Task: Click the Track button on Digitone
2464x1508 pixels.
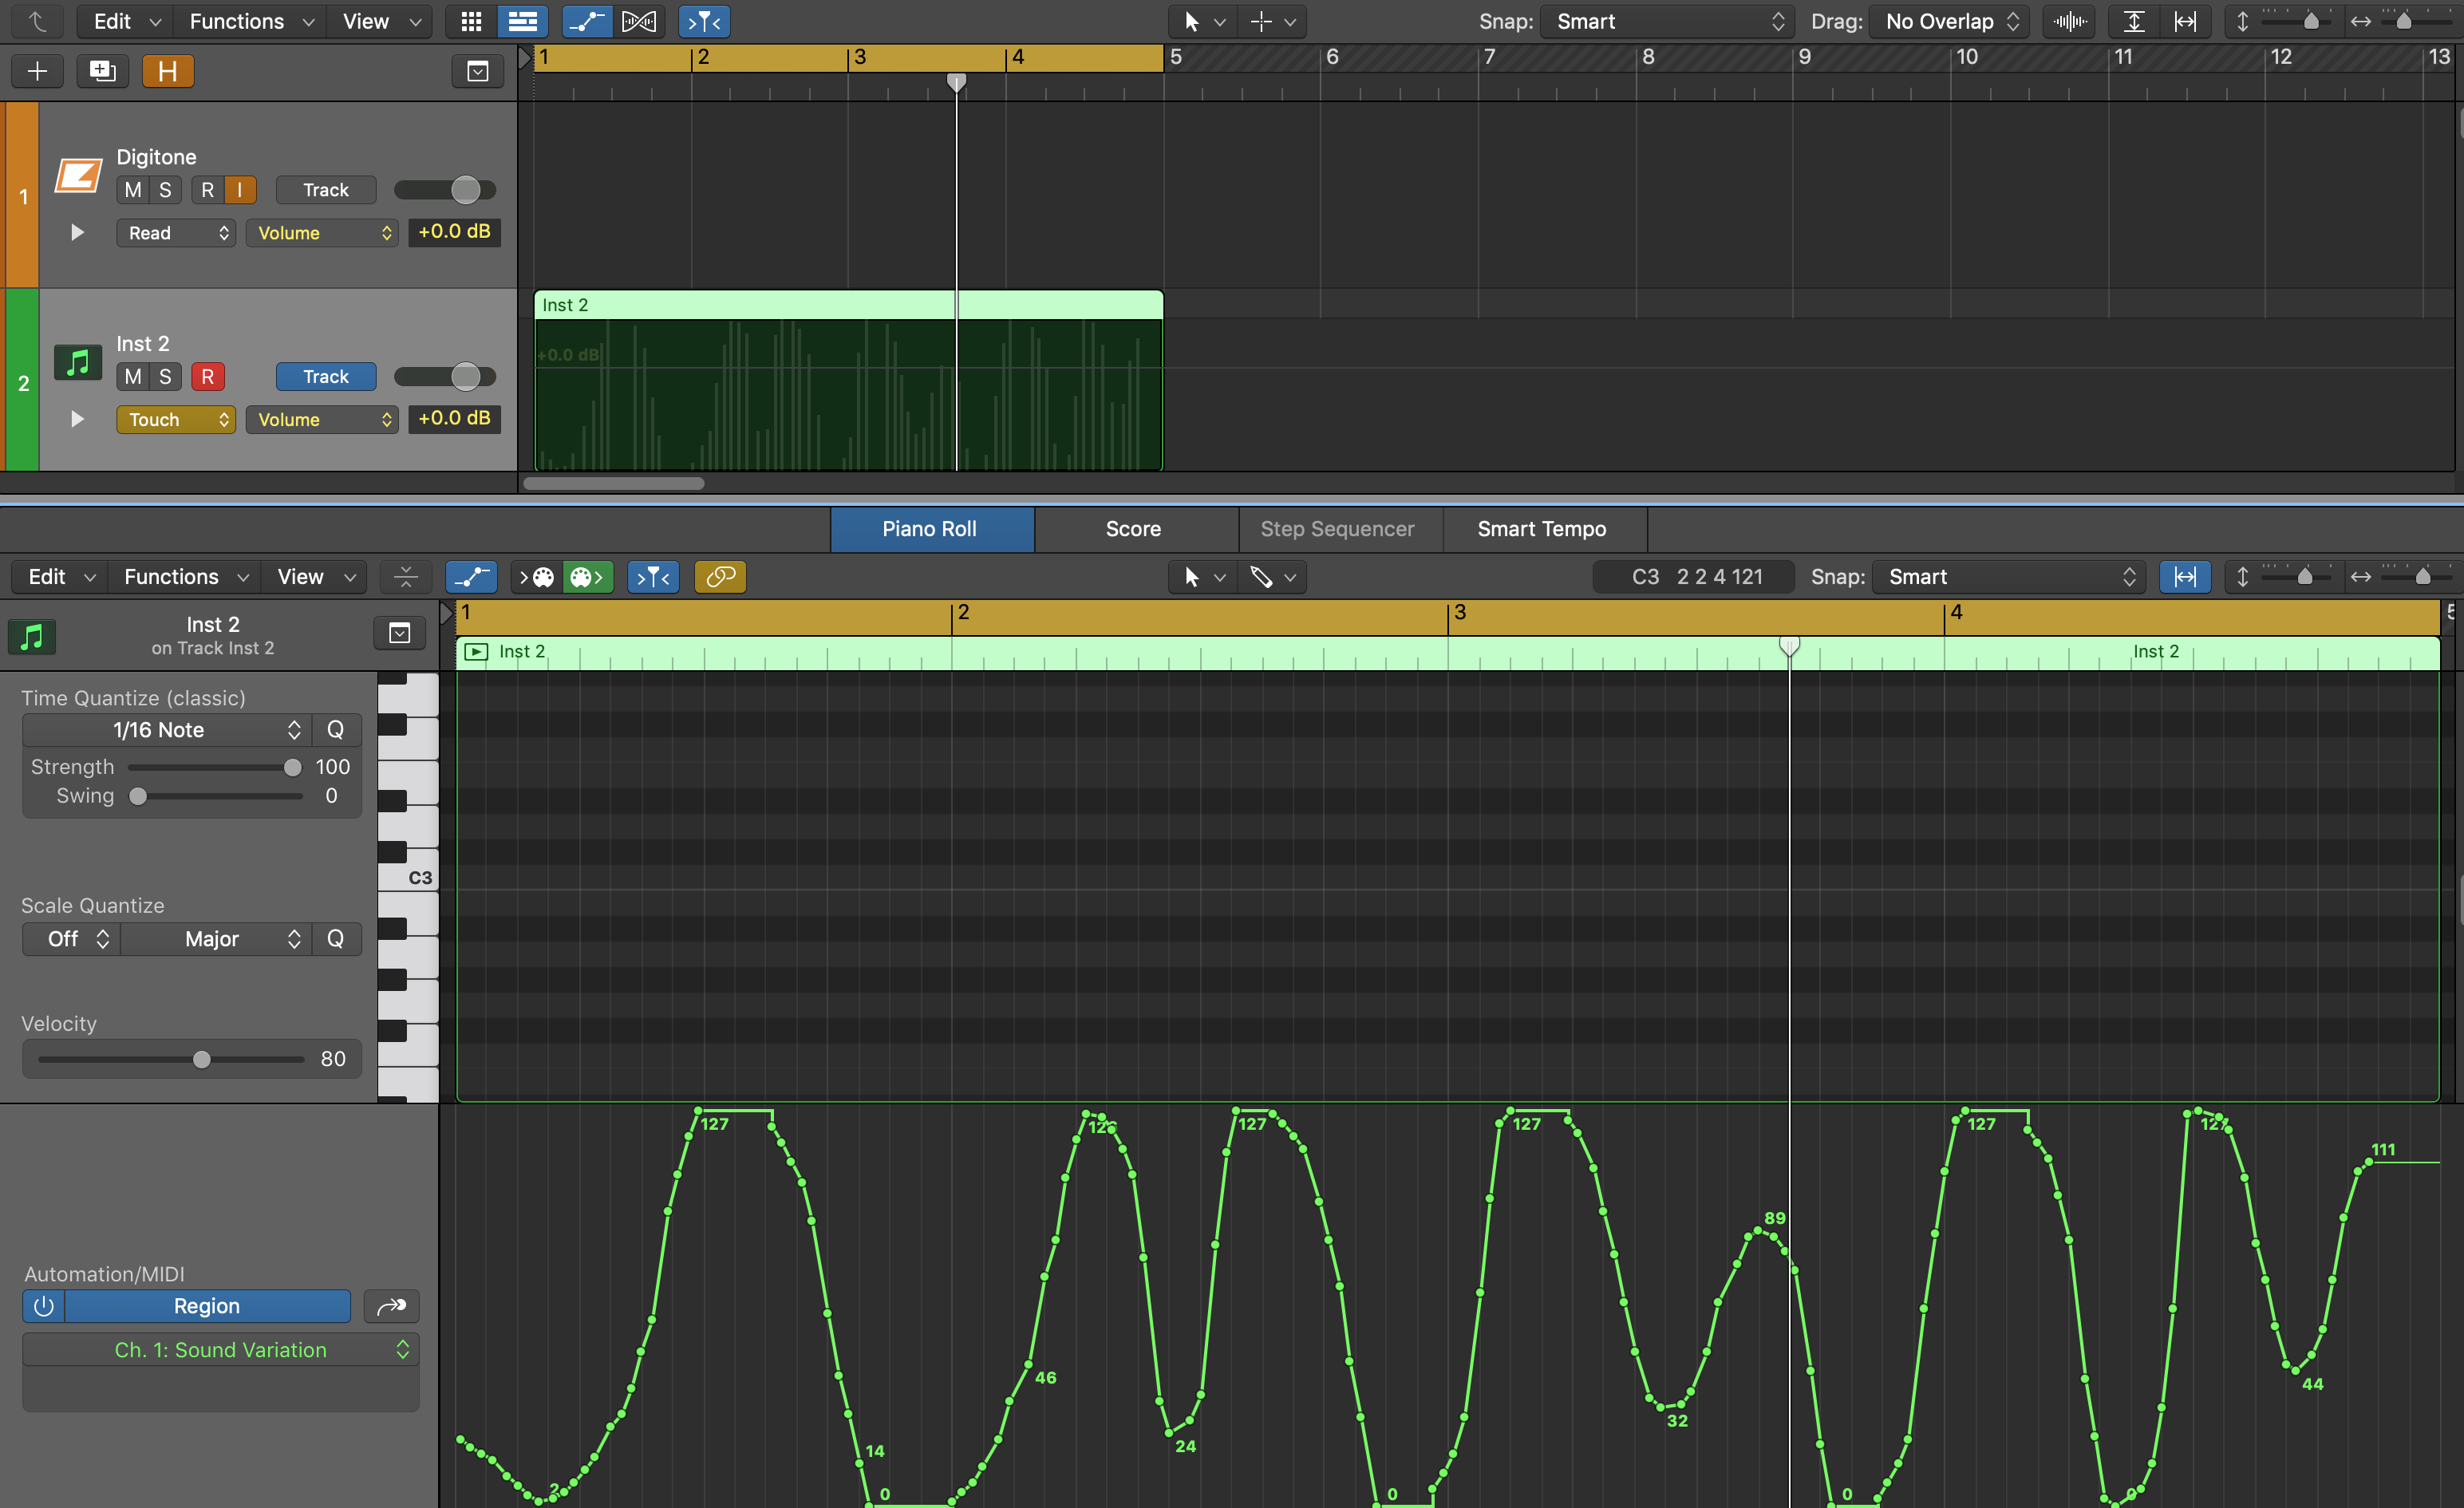Action: coord(326,190)
